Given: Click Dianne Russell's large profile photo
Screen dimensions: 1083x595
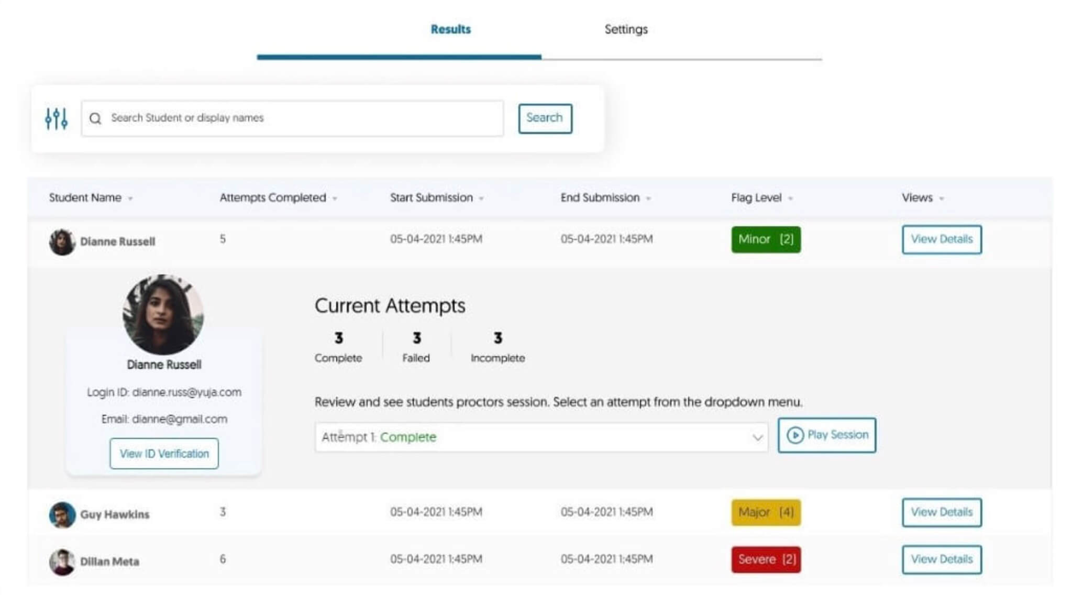Looking at the screenshot, I should click(163, 314).
